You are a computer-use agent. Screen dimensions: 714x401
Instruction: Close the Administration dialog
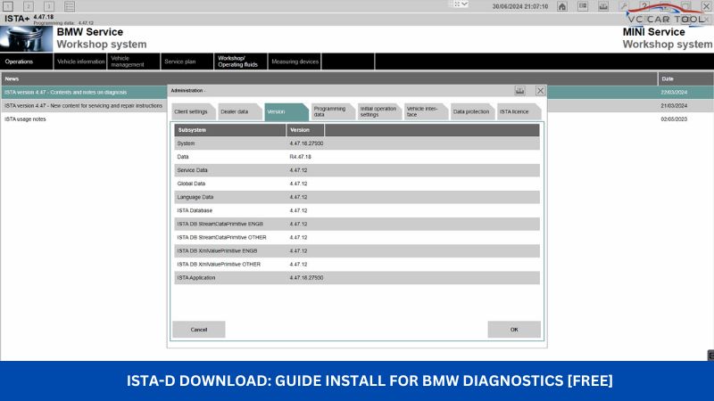click(540, 90)
